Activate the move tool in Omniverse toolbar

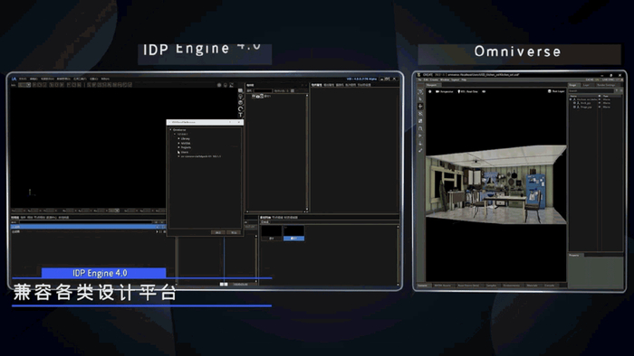click(x=420, y=107)
